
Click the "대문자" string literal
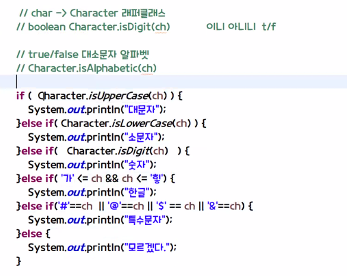(142, 109)
